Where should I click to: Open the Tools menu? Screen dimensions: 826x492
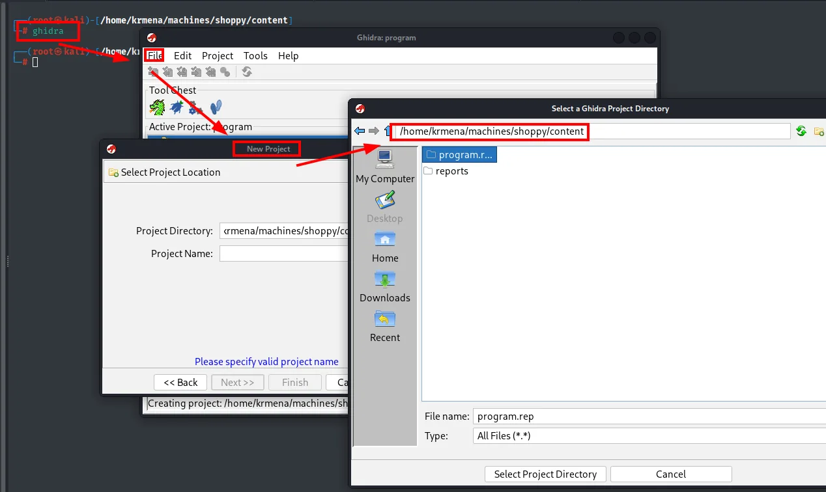[255, 56]
